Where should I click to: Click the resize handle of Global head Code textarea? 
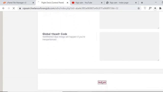pyautogui.click(x=158, y=60)
